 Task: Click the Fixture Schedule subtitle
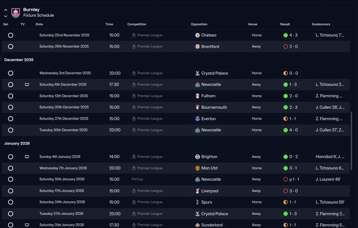pyautogui.click(x=39, y=15)
